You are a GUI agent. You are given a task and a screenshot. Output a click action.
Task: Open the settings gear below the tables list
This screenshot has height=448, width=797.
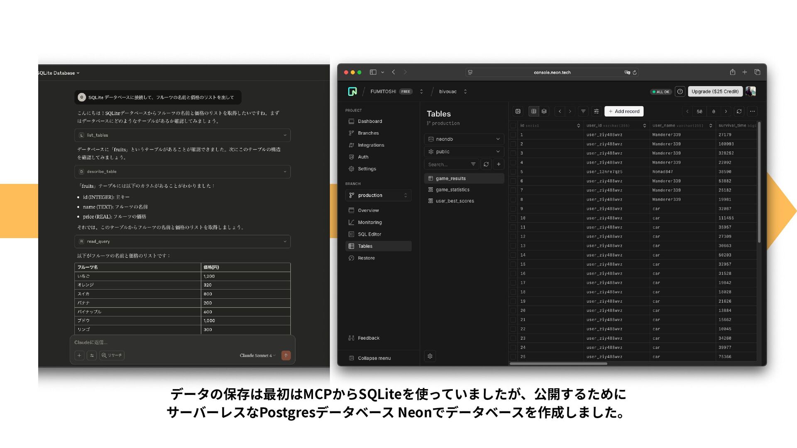430,356
